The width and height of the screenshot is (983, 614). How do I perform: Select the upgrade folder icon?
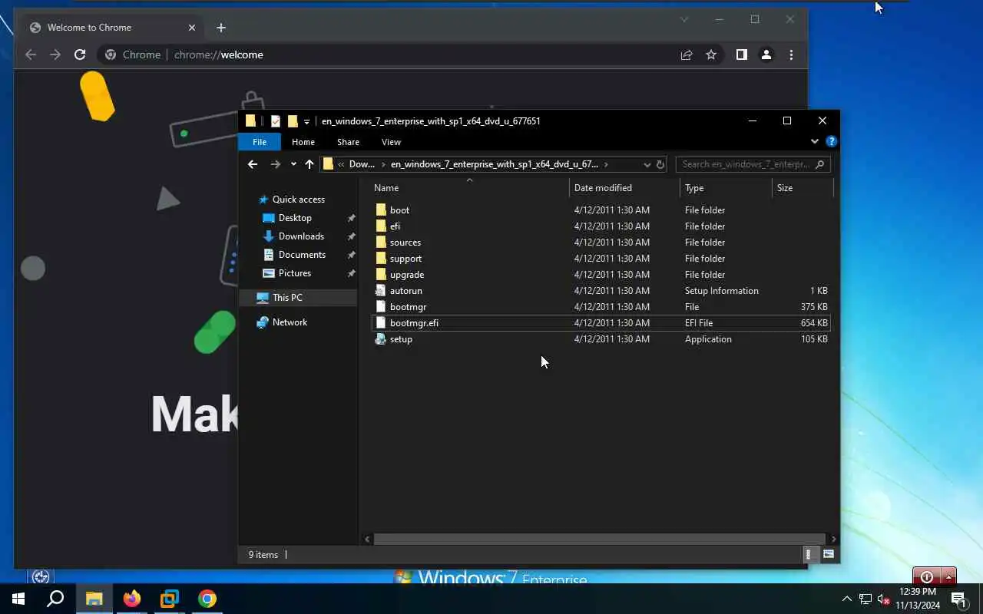click(381, 274)
